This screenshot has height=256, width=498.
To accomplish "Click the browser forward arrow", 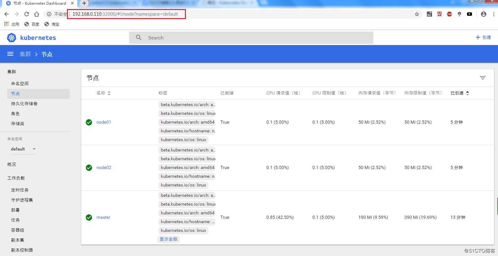I will tap(17, 14).
